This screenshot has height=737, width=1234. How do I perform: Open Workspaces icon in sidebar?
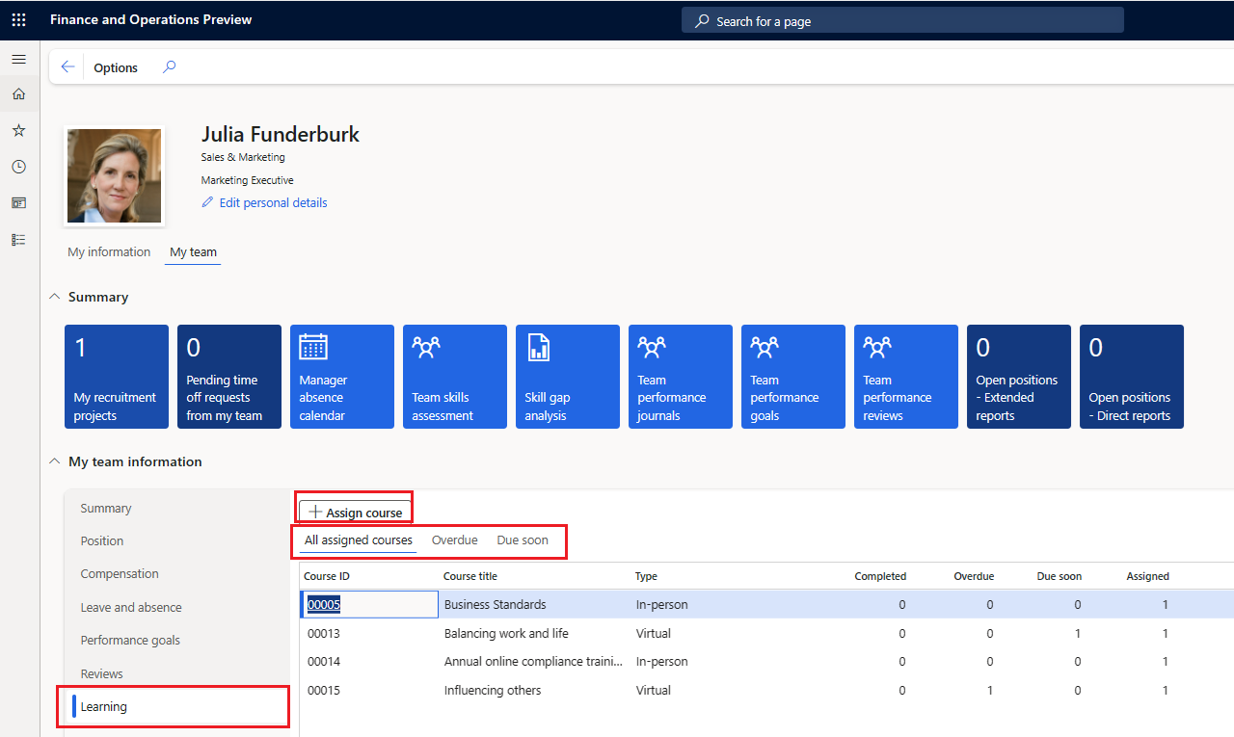click(x=18, y=203)
